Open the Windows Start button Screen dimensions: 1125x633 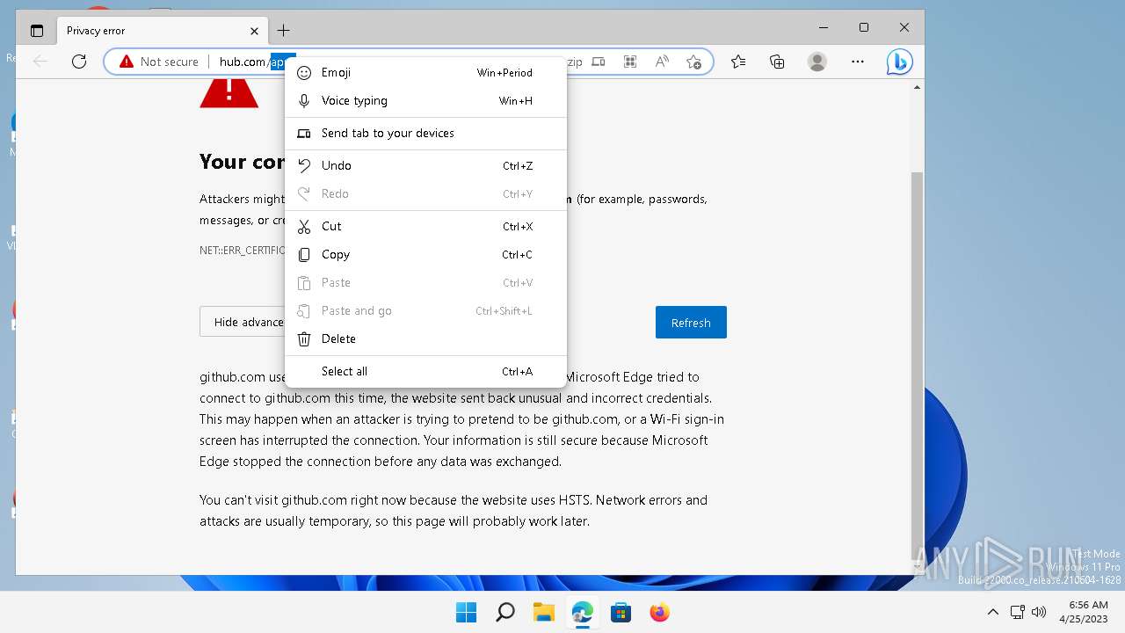click(x=466, y=612)
